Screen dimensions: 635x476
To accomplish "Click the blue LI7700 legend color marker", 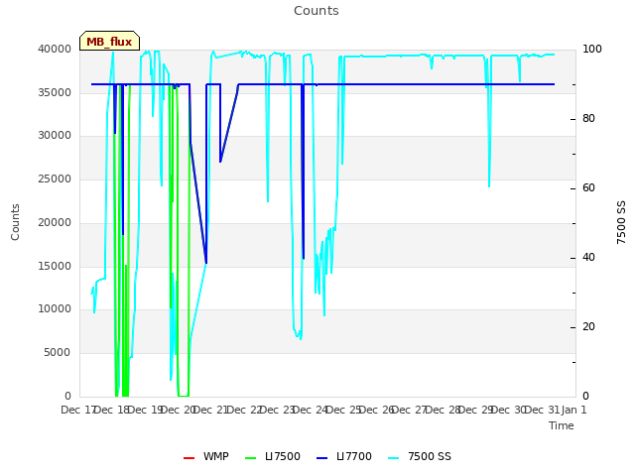I will (321, 458).
